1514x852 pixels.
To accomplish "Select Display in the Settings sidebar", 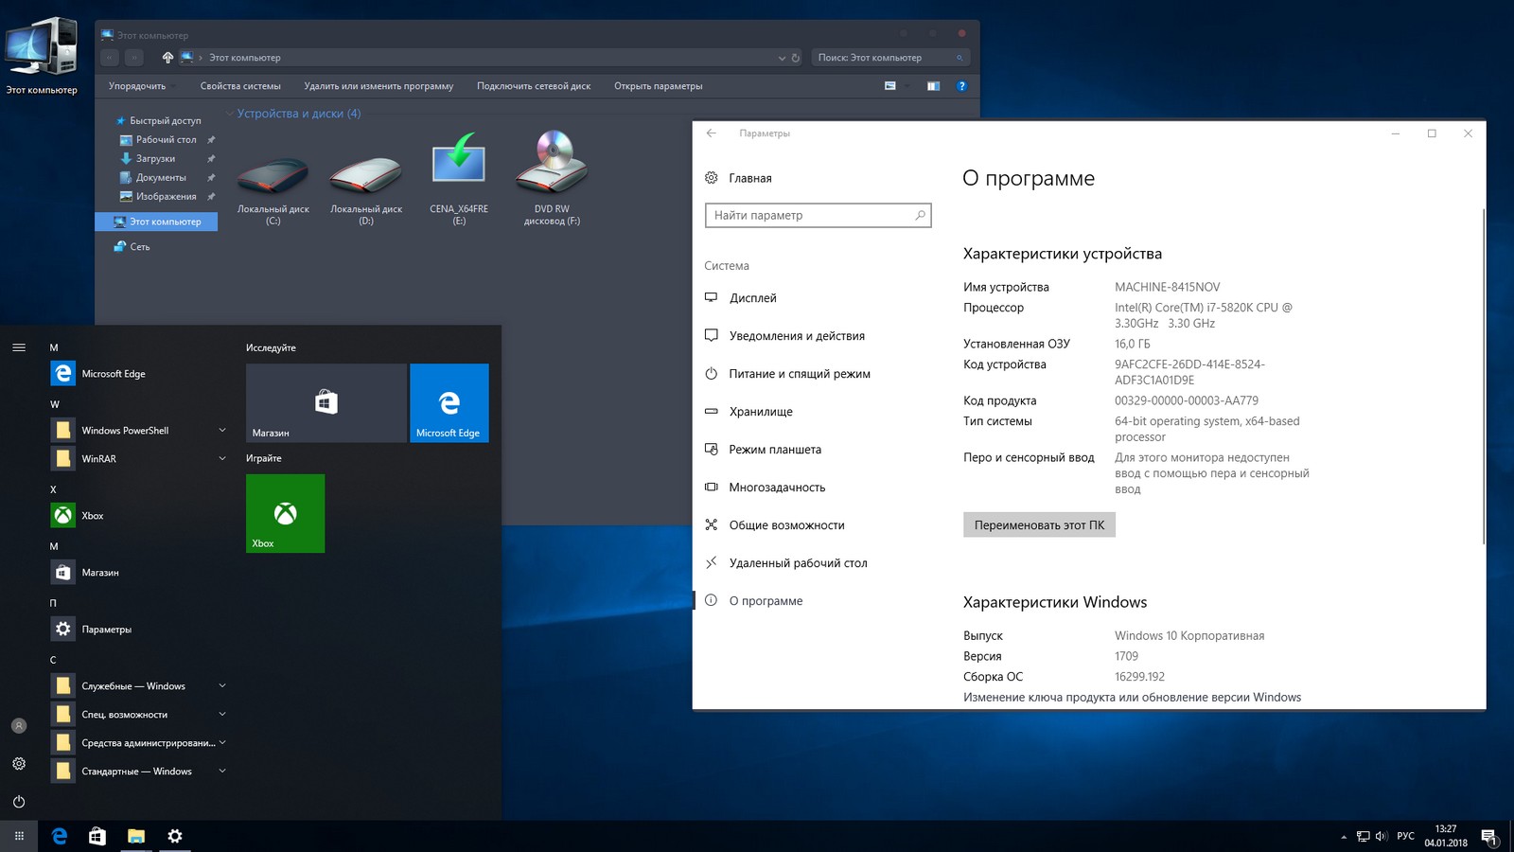I will (x=752, y=298).
